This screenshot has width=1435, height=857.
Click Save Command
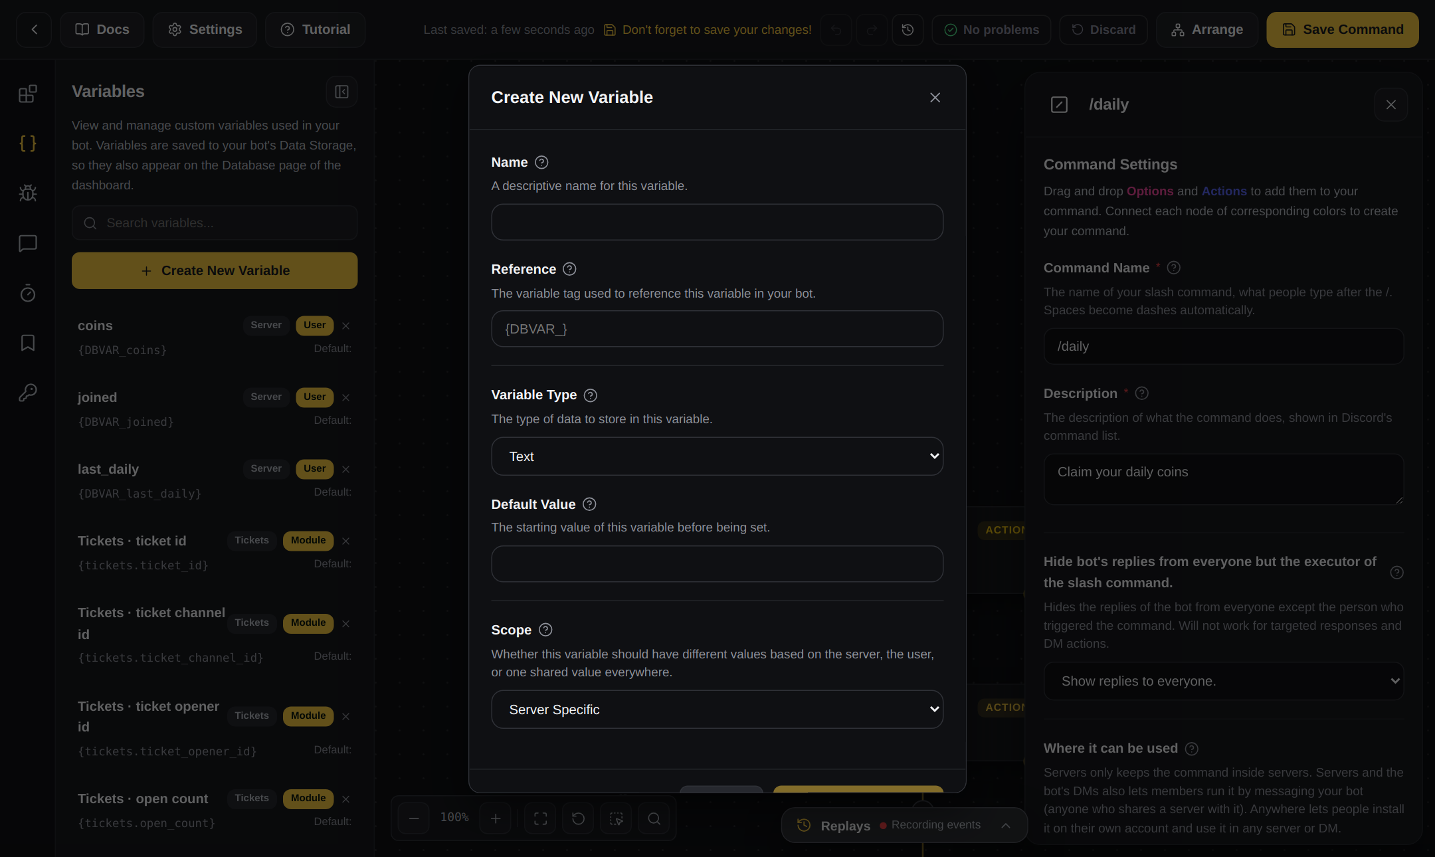pos(1343,30)
